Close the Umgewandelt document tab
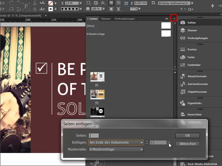Image resolution: width=222 pixels, height=166 pixels. (x=46, y=15)
